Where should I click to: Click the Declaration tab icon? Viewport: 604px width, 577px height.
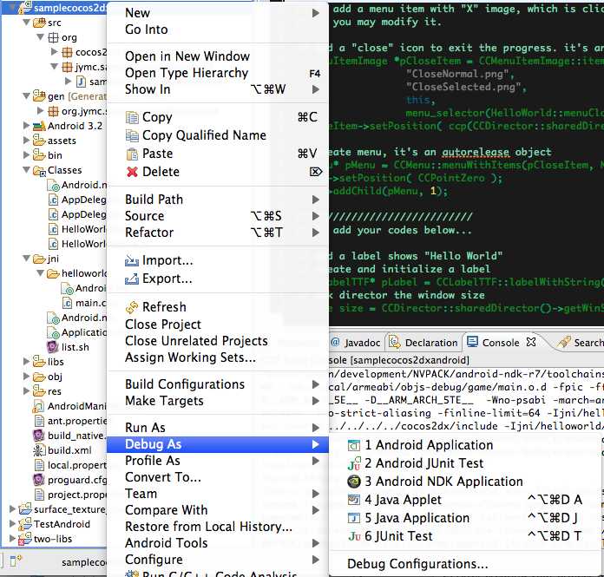(395, 342)
